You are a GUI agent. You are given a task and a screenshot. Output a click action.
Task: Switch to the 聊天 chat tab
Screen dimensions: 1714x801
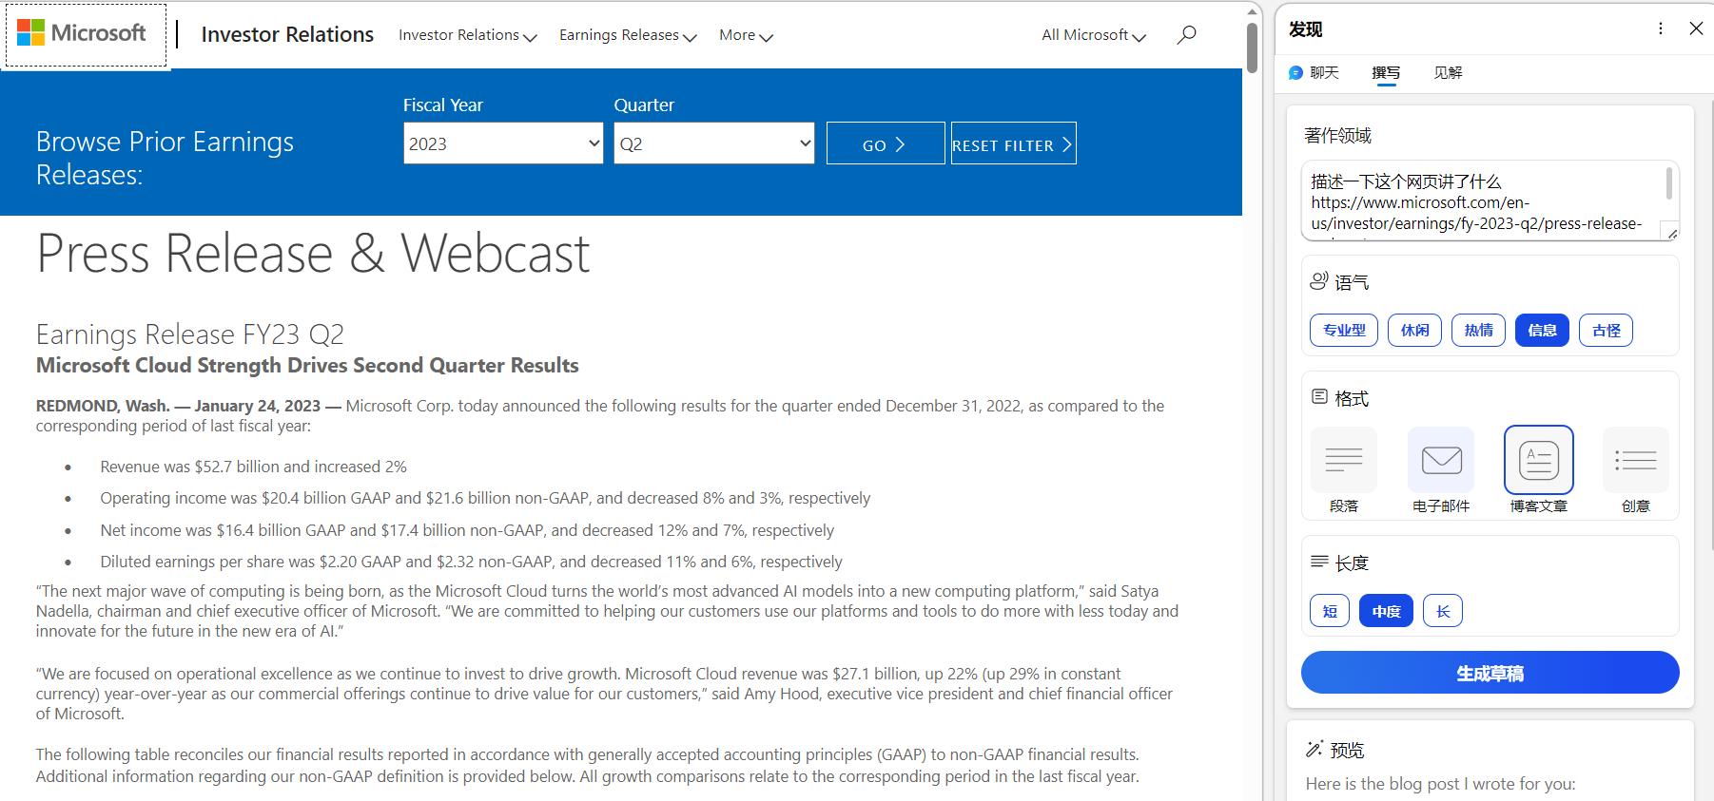tap(1314, 72)
